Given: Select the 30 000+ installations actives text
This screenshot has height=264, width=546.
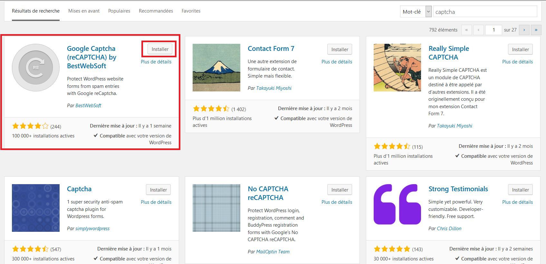Looking at the screenshot, I should coord(404,259).
